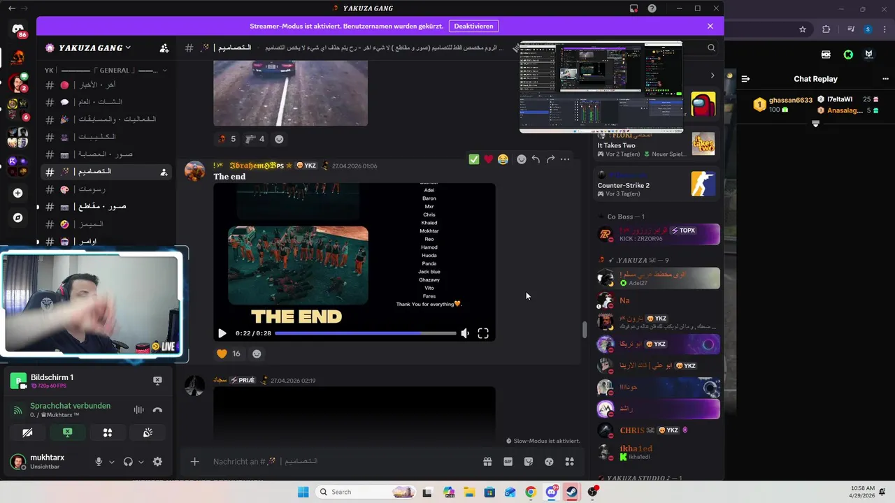Expand the activity panel chevron arrow
Viewport: 895px width, 503px height.
(x=713, y=75)
